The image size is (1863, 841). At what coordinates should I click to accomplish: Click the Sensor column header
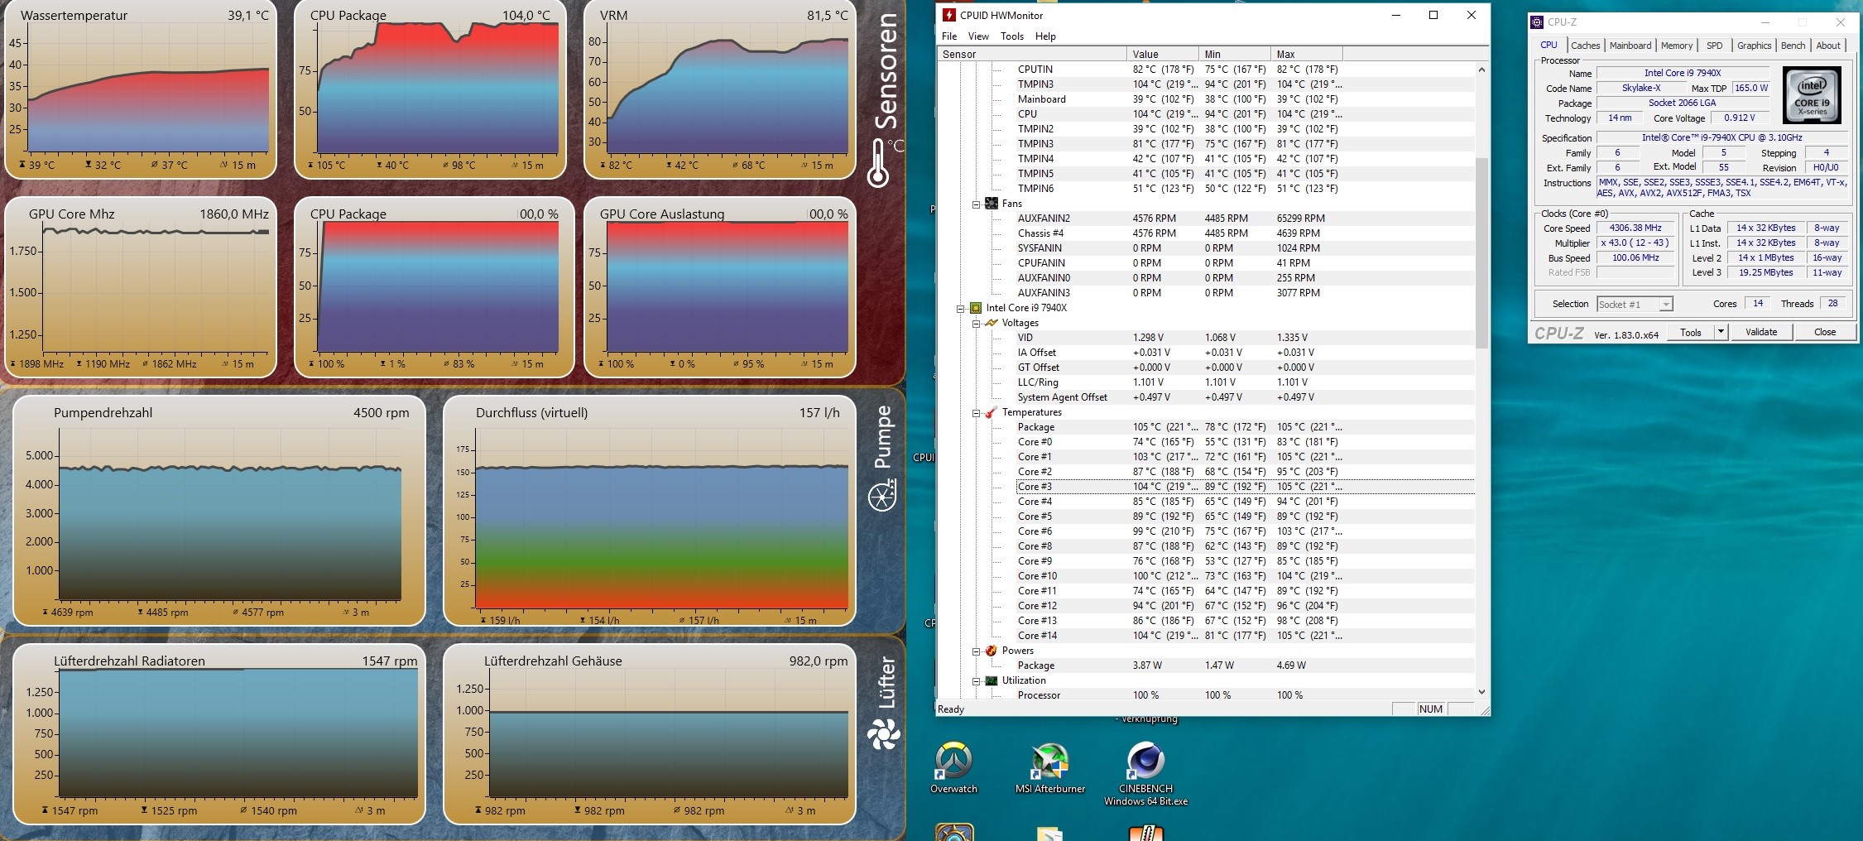1032,55
